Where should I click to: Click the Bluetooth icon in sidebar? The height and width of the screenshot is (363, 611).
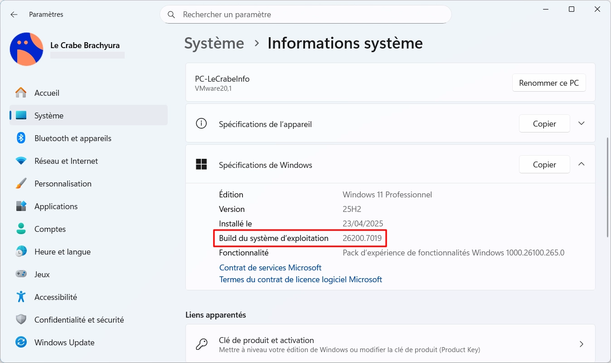[21, 138]
